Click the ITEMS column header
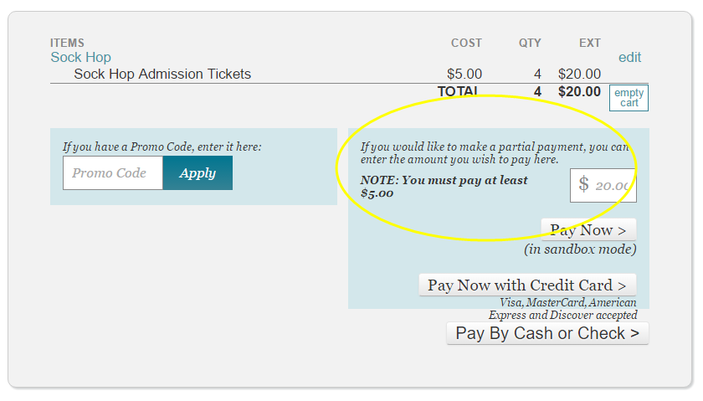The height and width of the screenshot is (401, 703). (67, 44)
